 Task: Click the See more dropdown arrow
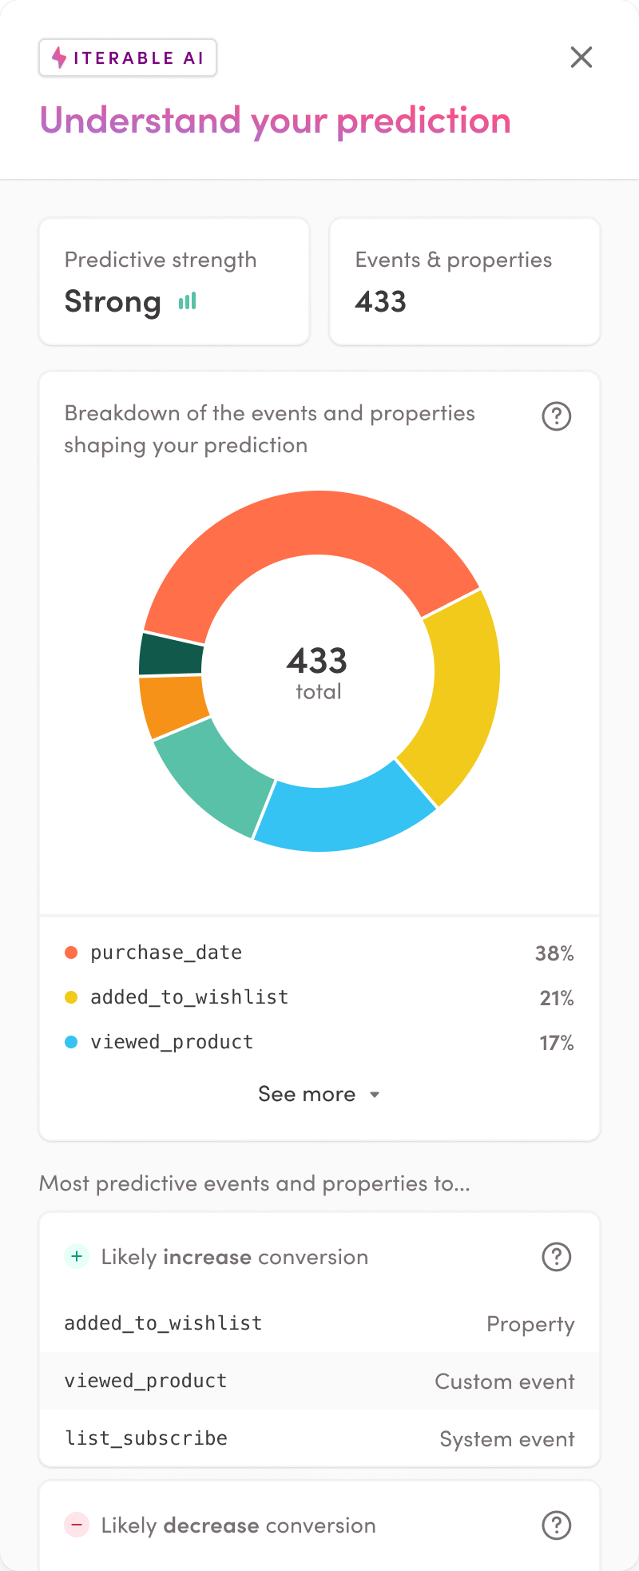pos(375,1095)
